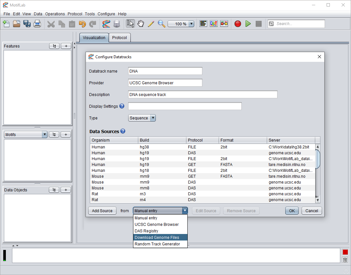
Task: Select Download Genome Files from list
Action: click(x=157, y=238)
